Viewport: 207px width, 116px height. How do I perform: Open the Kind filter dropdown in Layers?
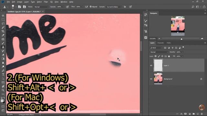pyautogui.click(x=156, y=48)
